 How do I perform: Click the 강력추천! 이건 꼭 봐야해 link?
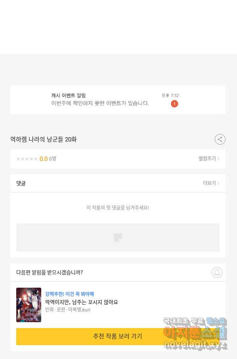69,294
